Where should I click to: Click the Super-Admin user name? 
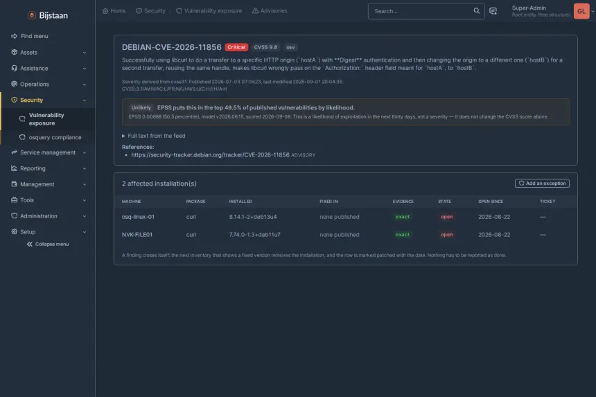coord(529,8)
